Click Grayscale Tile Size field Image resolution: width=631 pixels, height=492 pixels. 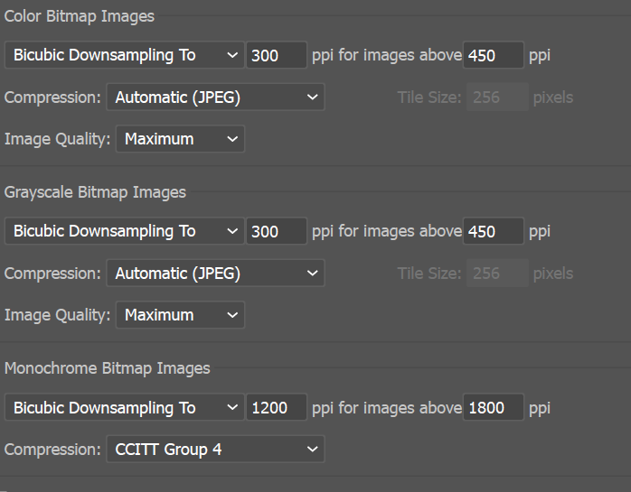[497, 274]
